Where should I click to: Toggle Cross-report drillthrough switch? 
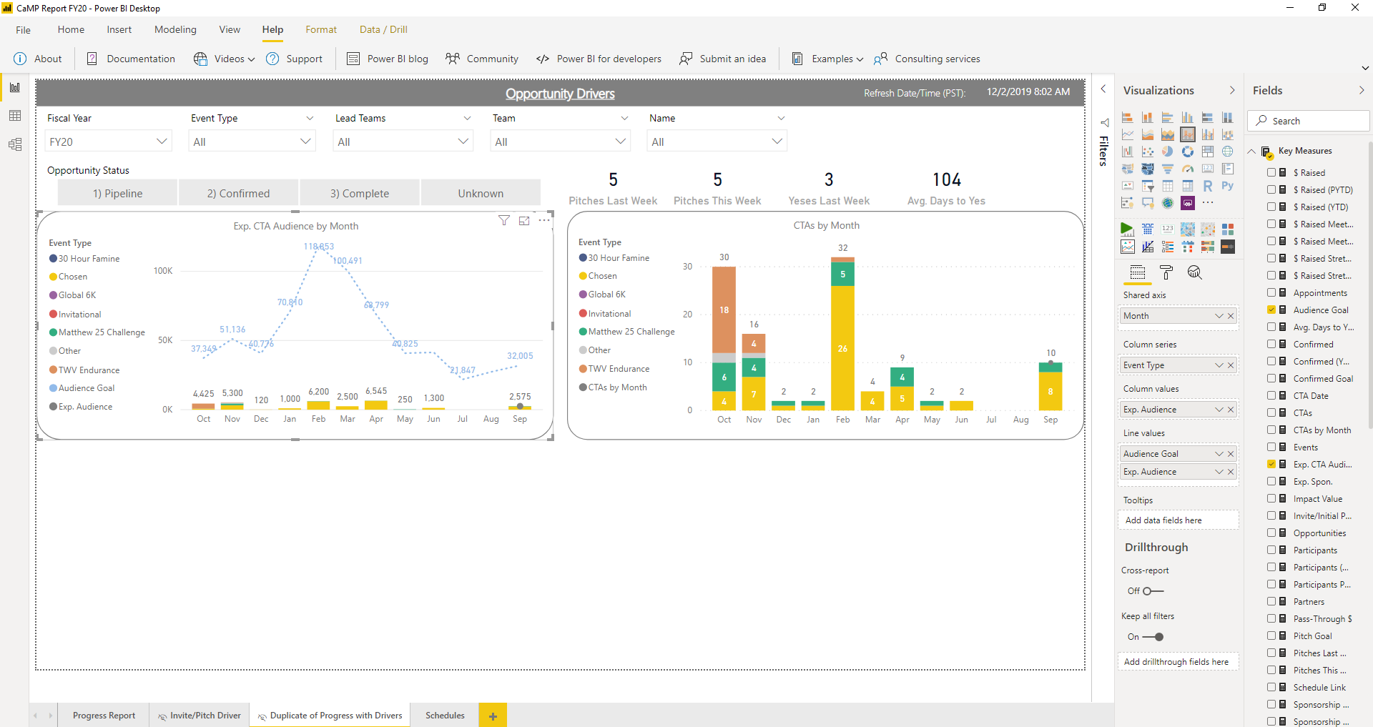point(1153,591)
